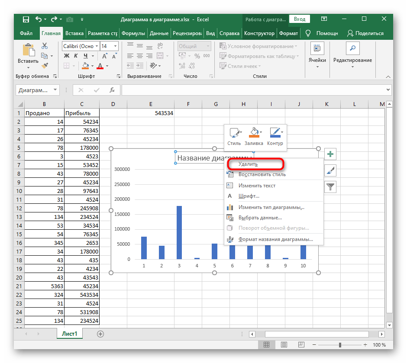Open the Вставка ribbon tab

pos(74,33)
